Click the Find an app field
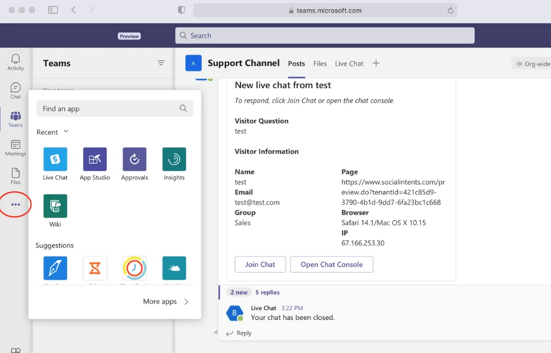 point(110,109)
